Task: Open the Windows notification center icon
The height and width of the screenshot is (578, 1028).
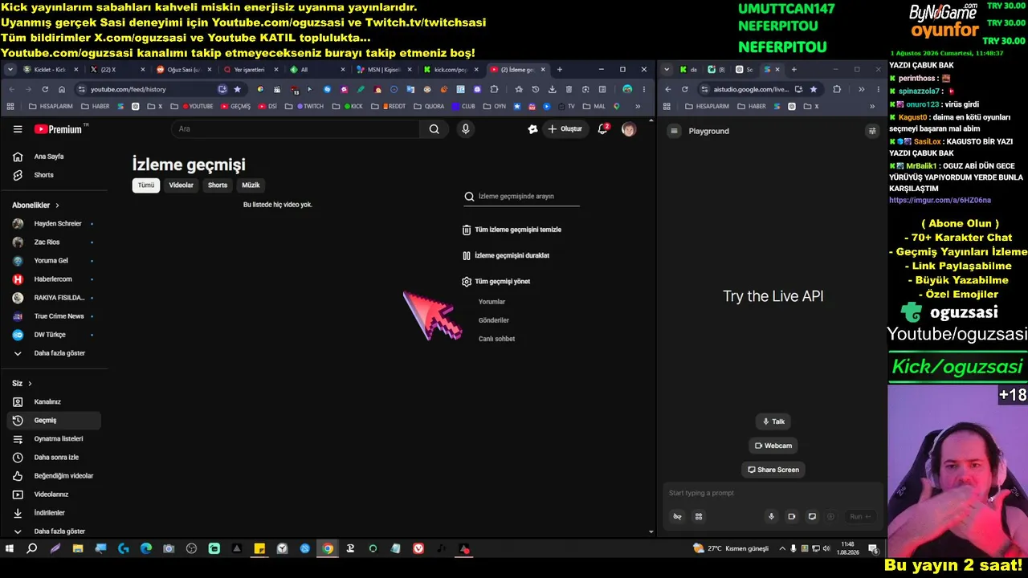Action: 873,549
